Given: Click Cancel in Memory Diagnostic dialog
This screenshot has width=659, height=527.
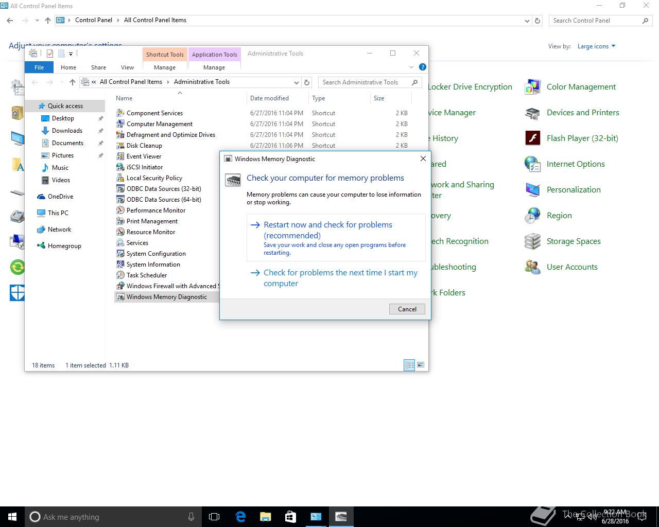Looking at the screenshot, I should click(x=407, y=309).
